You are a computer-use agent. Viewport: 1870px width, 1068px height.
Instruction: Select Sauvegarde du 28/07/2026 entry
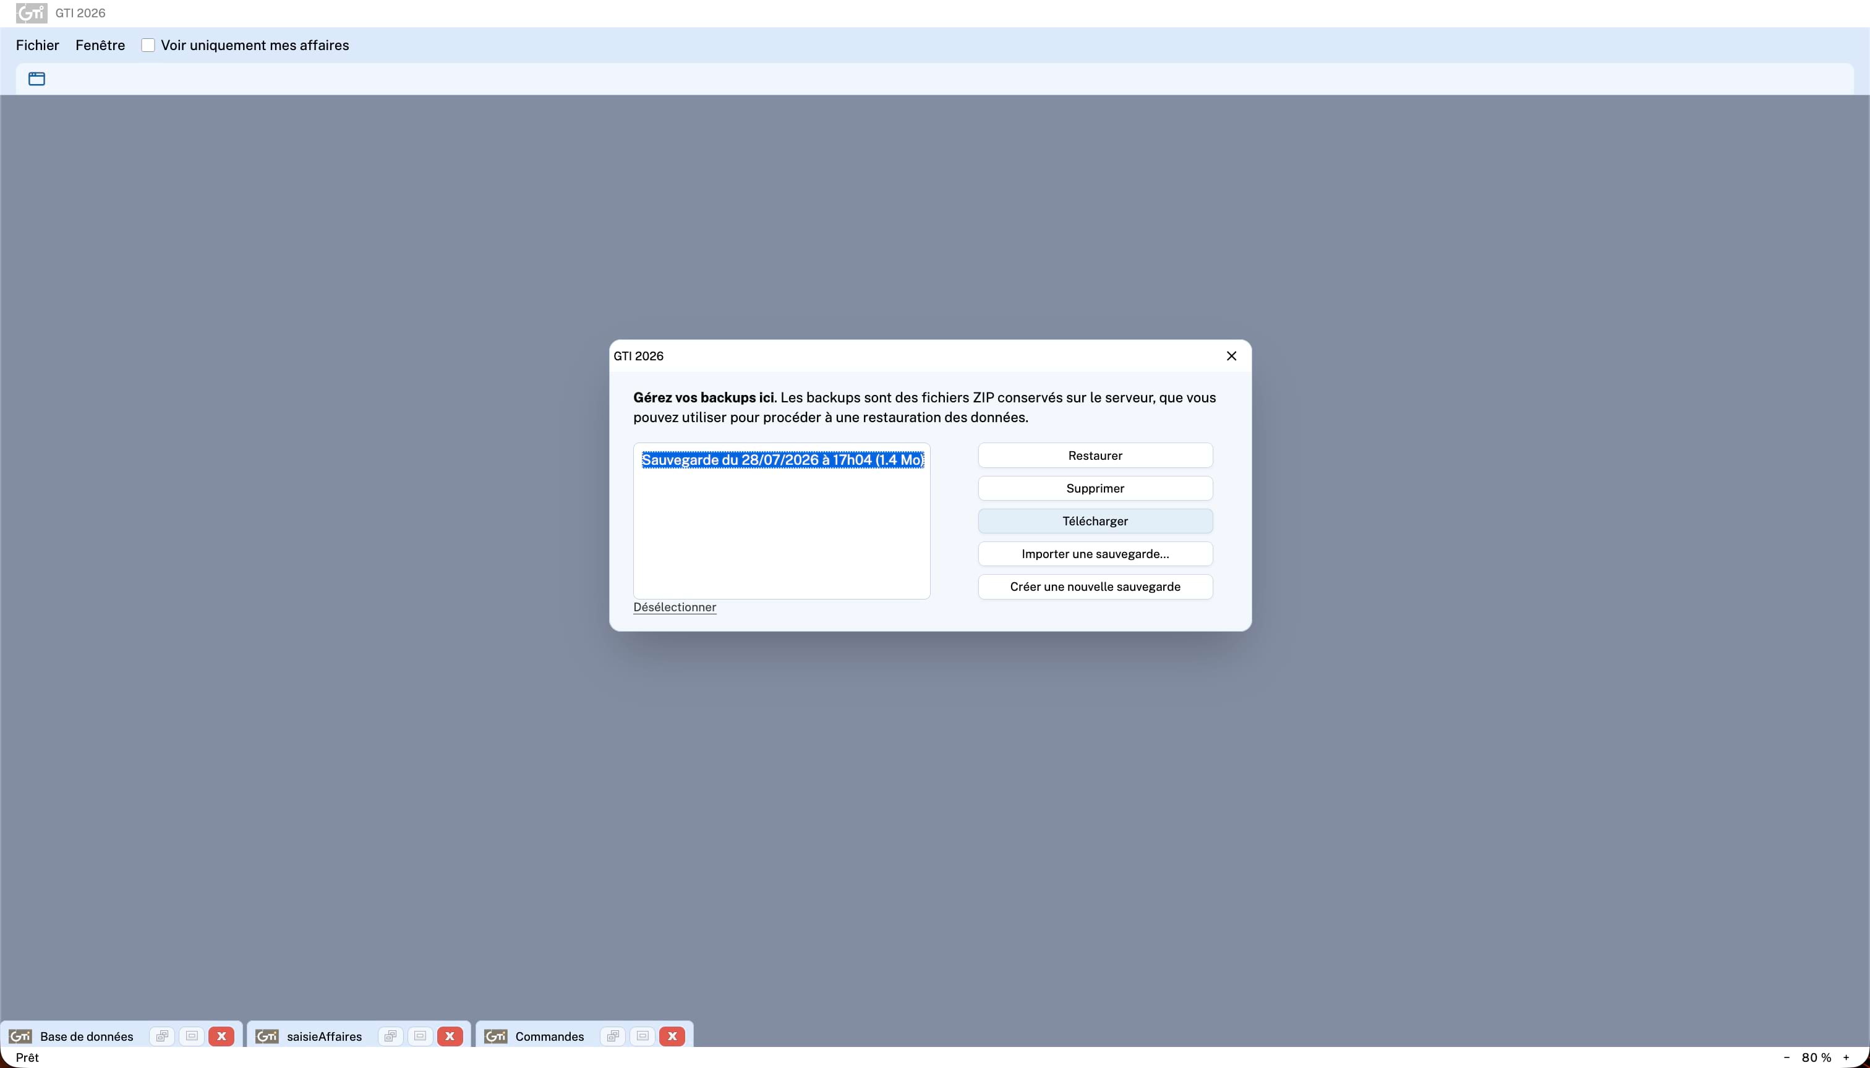782,460
